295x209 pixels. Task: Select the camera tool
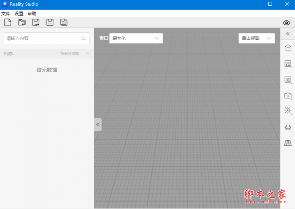click(288, 95)
